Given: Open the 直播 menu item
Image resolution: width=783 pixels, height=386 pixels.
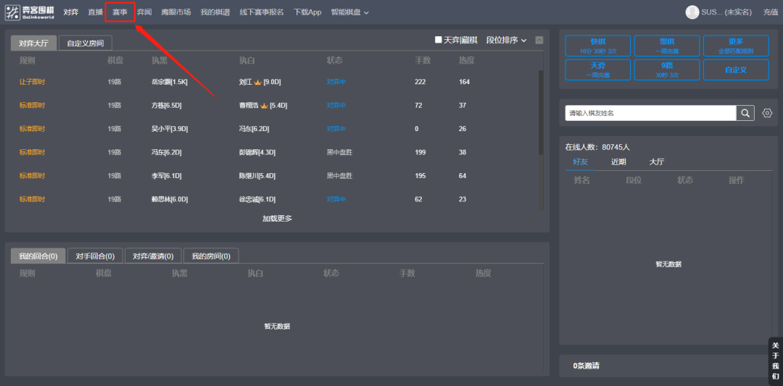Looking at the screenshot, I should 96,12.
